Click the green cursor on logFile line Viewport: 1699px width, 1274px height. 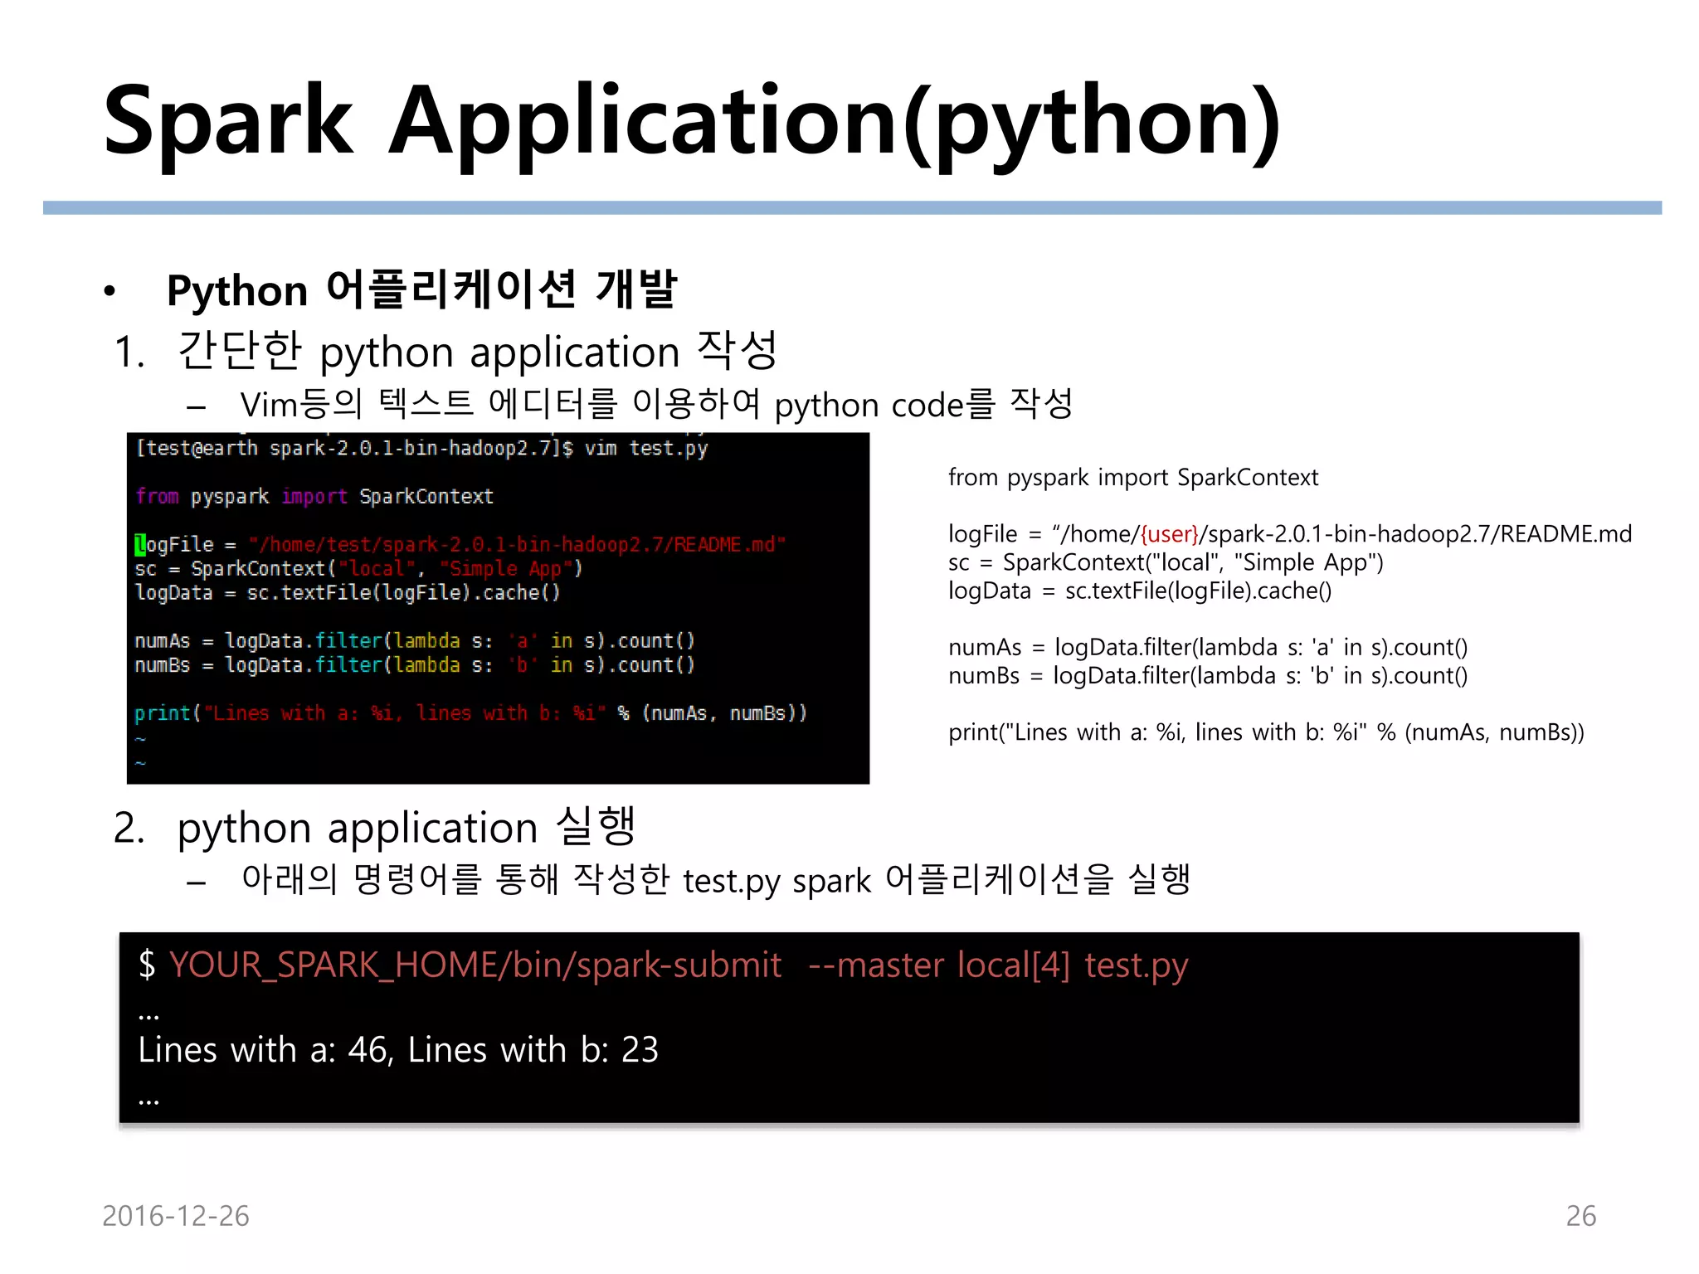pos(139,545)
